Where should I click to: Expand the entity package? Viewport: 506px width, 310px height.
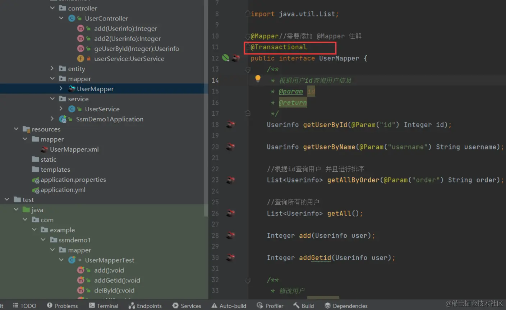point(52,68)
